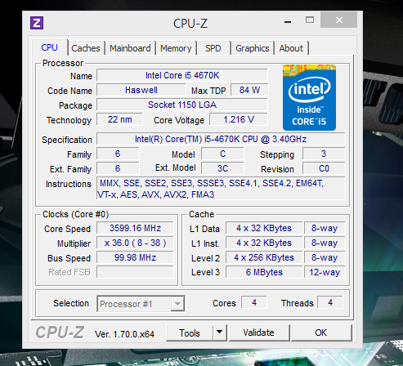This screenshot has width=403, height=366.
Task: Select the SPD tab
Action: (x=213, y=48)
